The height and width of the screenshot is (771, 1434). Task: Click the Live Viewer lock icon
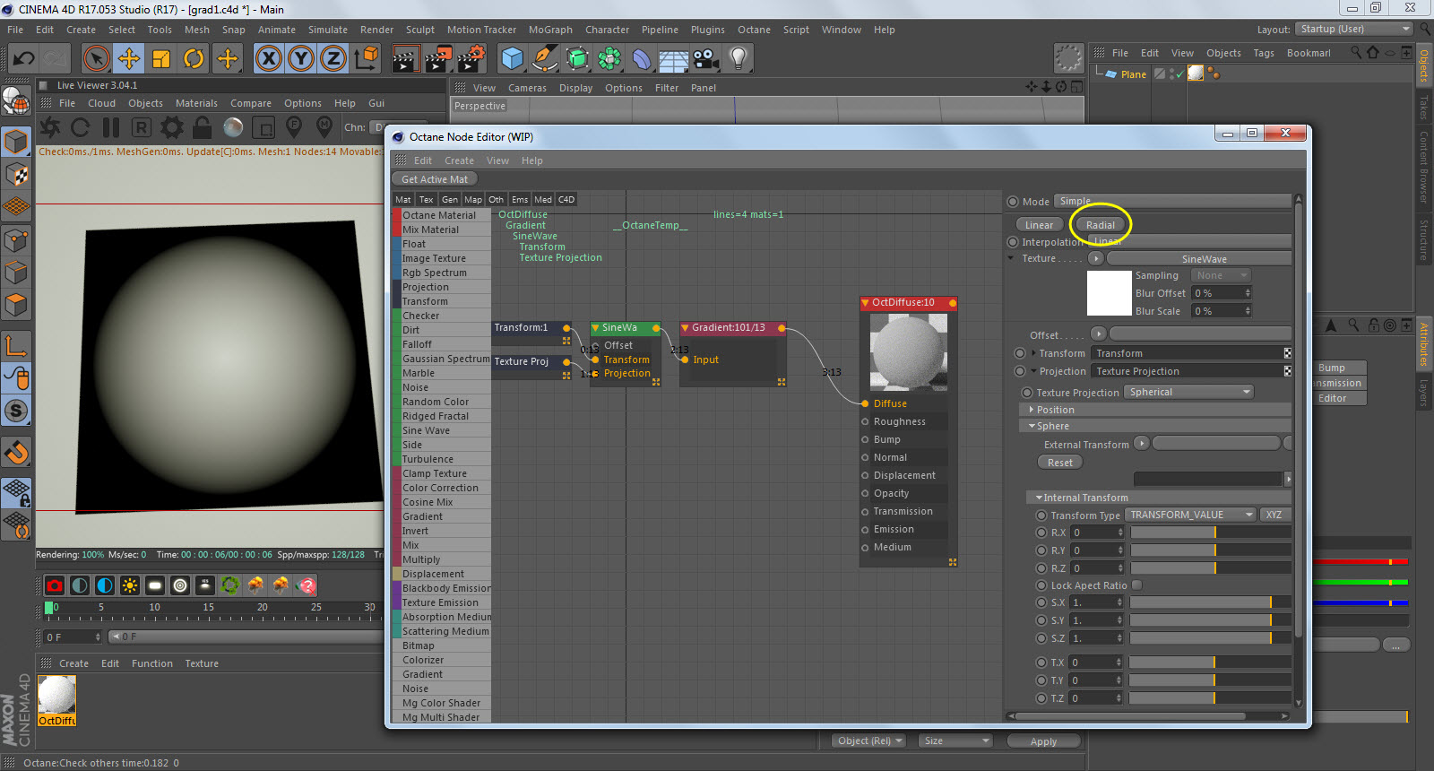(203, 127)
